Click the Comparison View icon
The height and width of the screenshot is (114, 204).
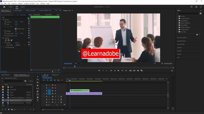pos(142,71)
